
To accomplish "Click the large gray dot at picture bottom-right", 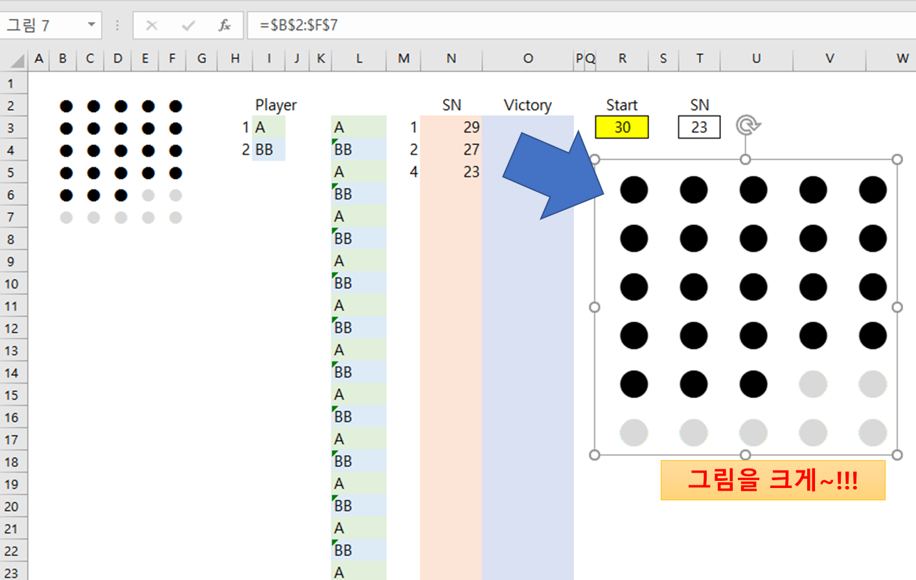I will coord(873,433).
